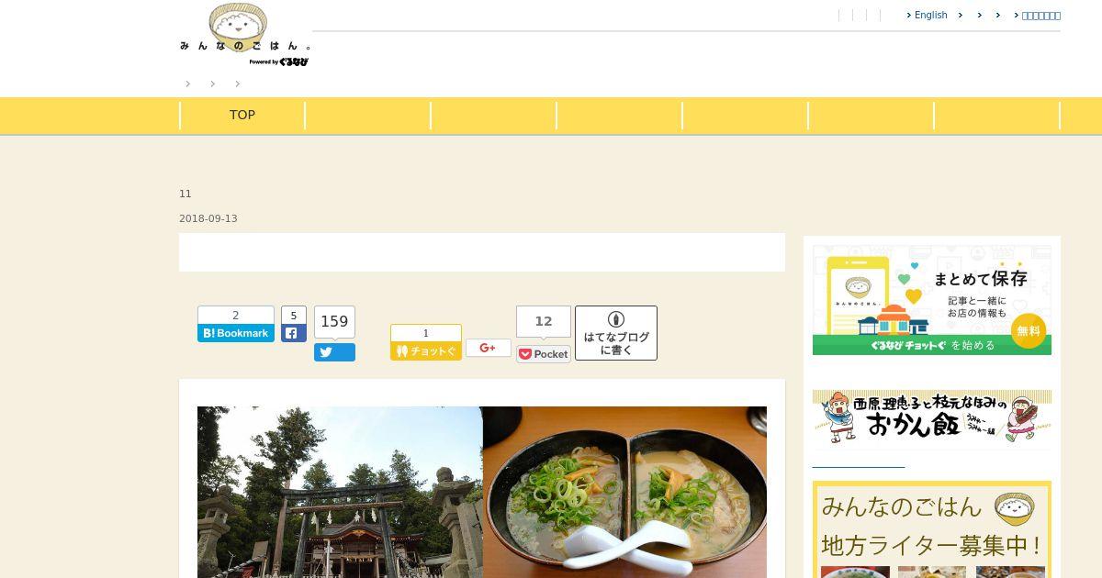Click the 159 tweet count bubble
1102x578 pixels.
(334, 322)
